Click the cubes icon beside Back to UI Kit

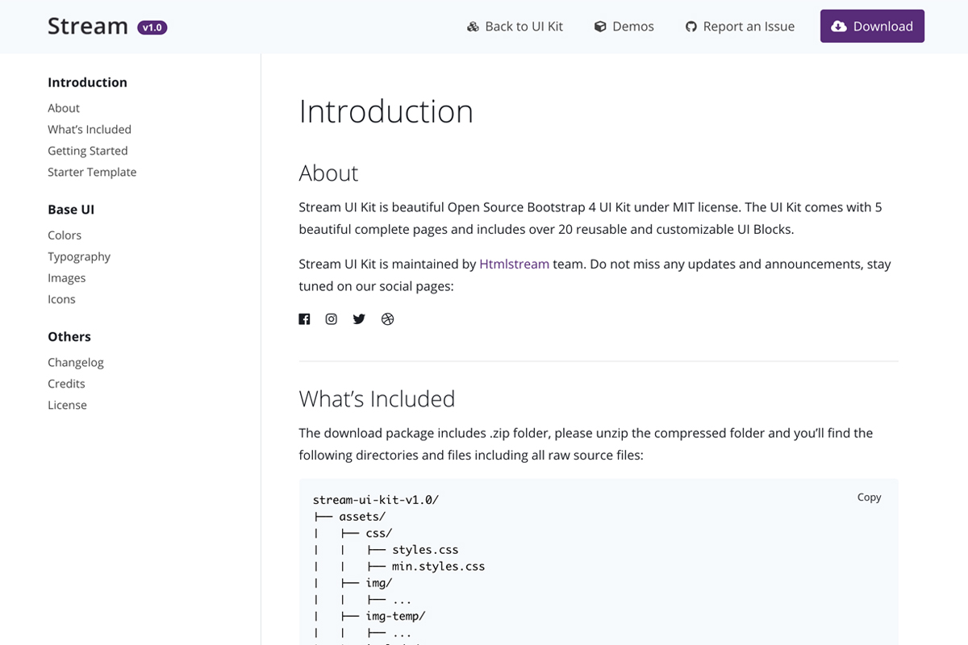click(x=473, y=27)
